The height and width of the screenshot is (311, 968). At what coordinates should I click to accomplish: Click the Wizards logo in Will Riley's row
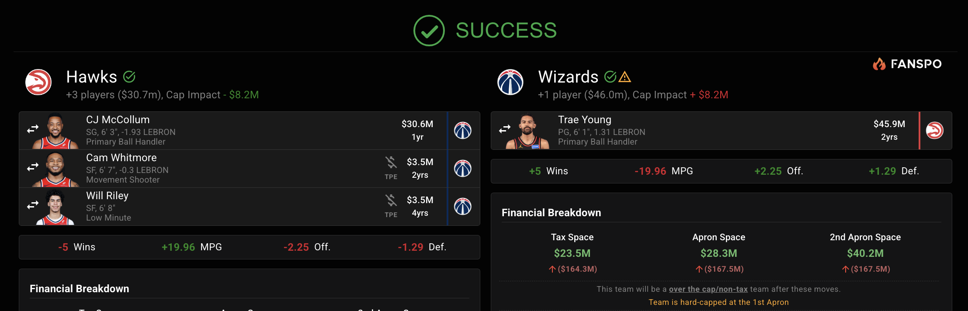click(463, 207)
